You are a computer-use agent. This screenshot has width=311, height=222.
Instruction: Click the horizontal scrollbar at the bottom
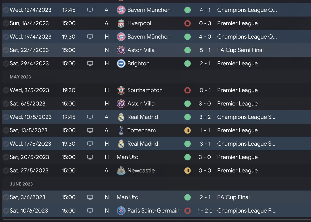pos(155,219)
